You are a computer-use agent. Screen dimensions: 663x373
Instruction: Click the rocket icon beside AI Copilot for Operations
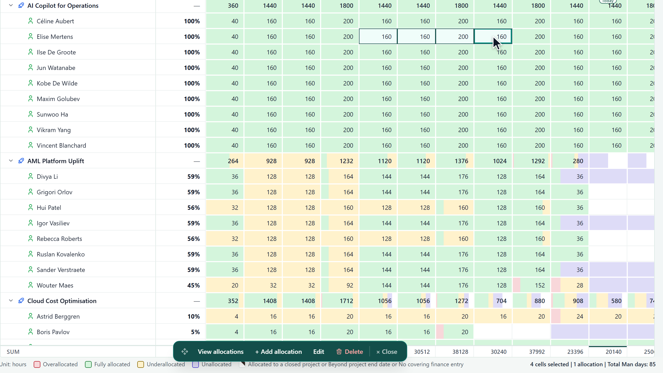(x=21, y=5)
